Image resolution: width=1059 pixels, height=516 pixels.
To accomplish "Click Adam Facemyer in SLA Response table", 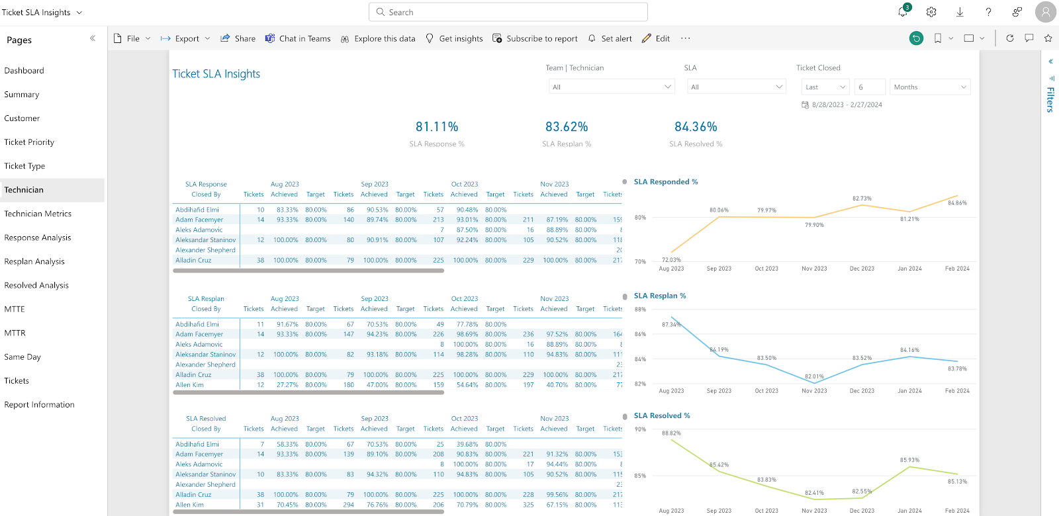I will click(199, 220).
